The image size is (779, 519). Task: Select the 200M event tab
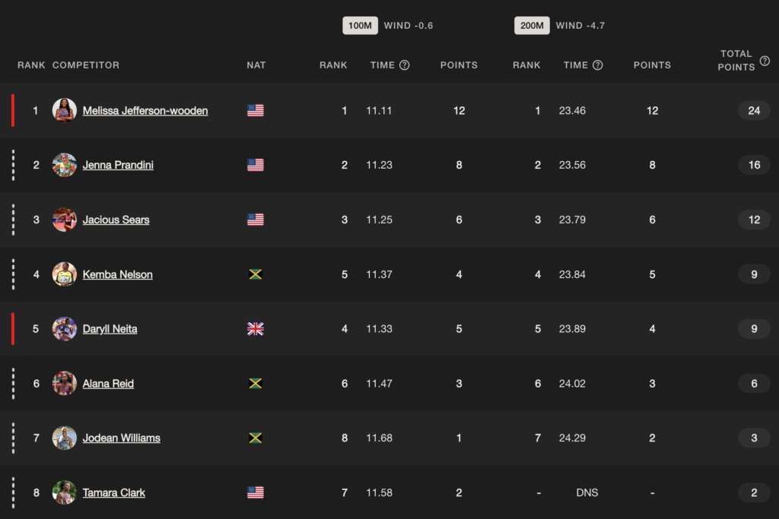[x=532, y=25]
